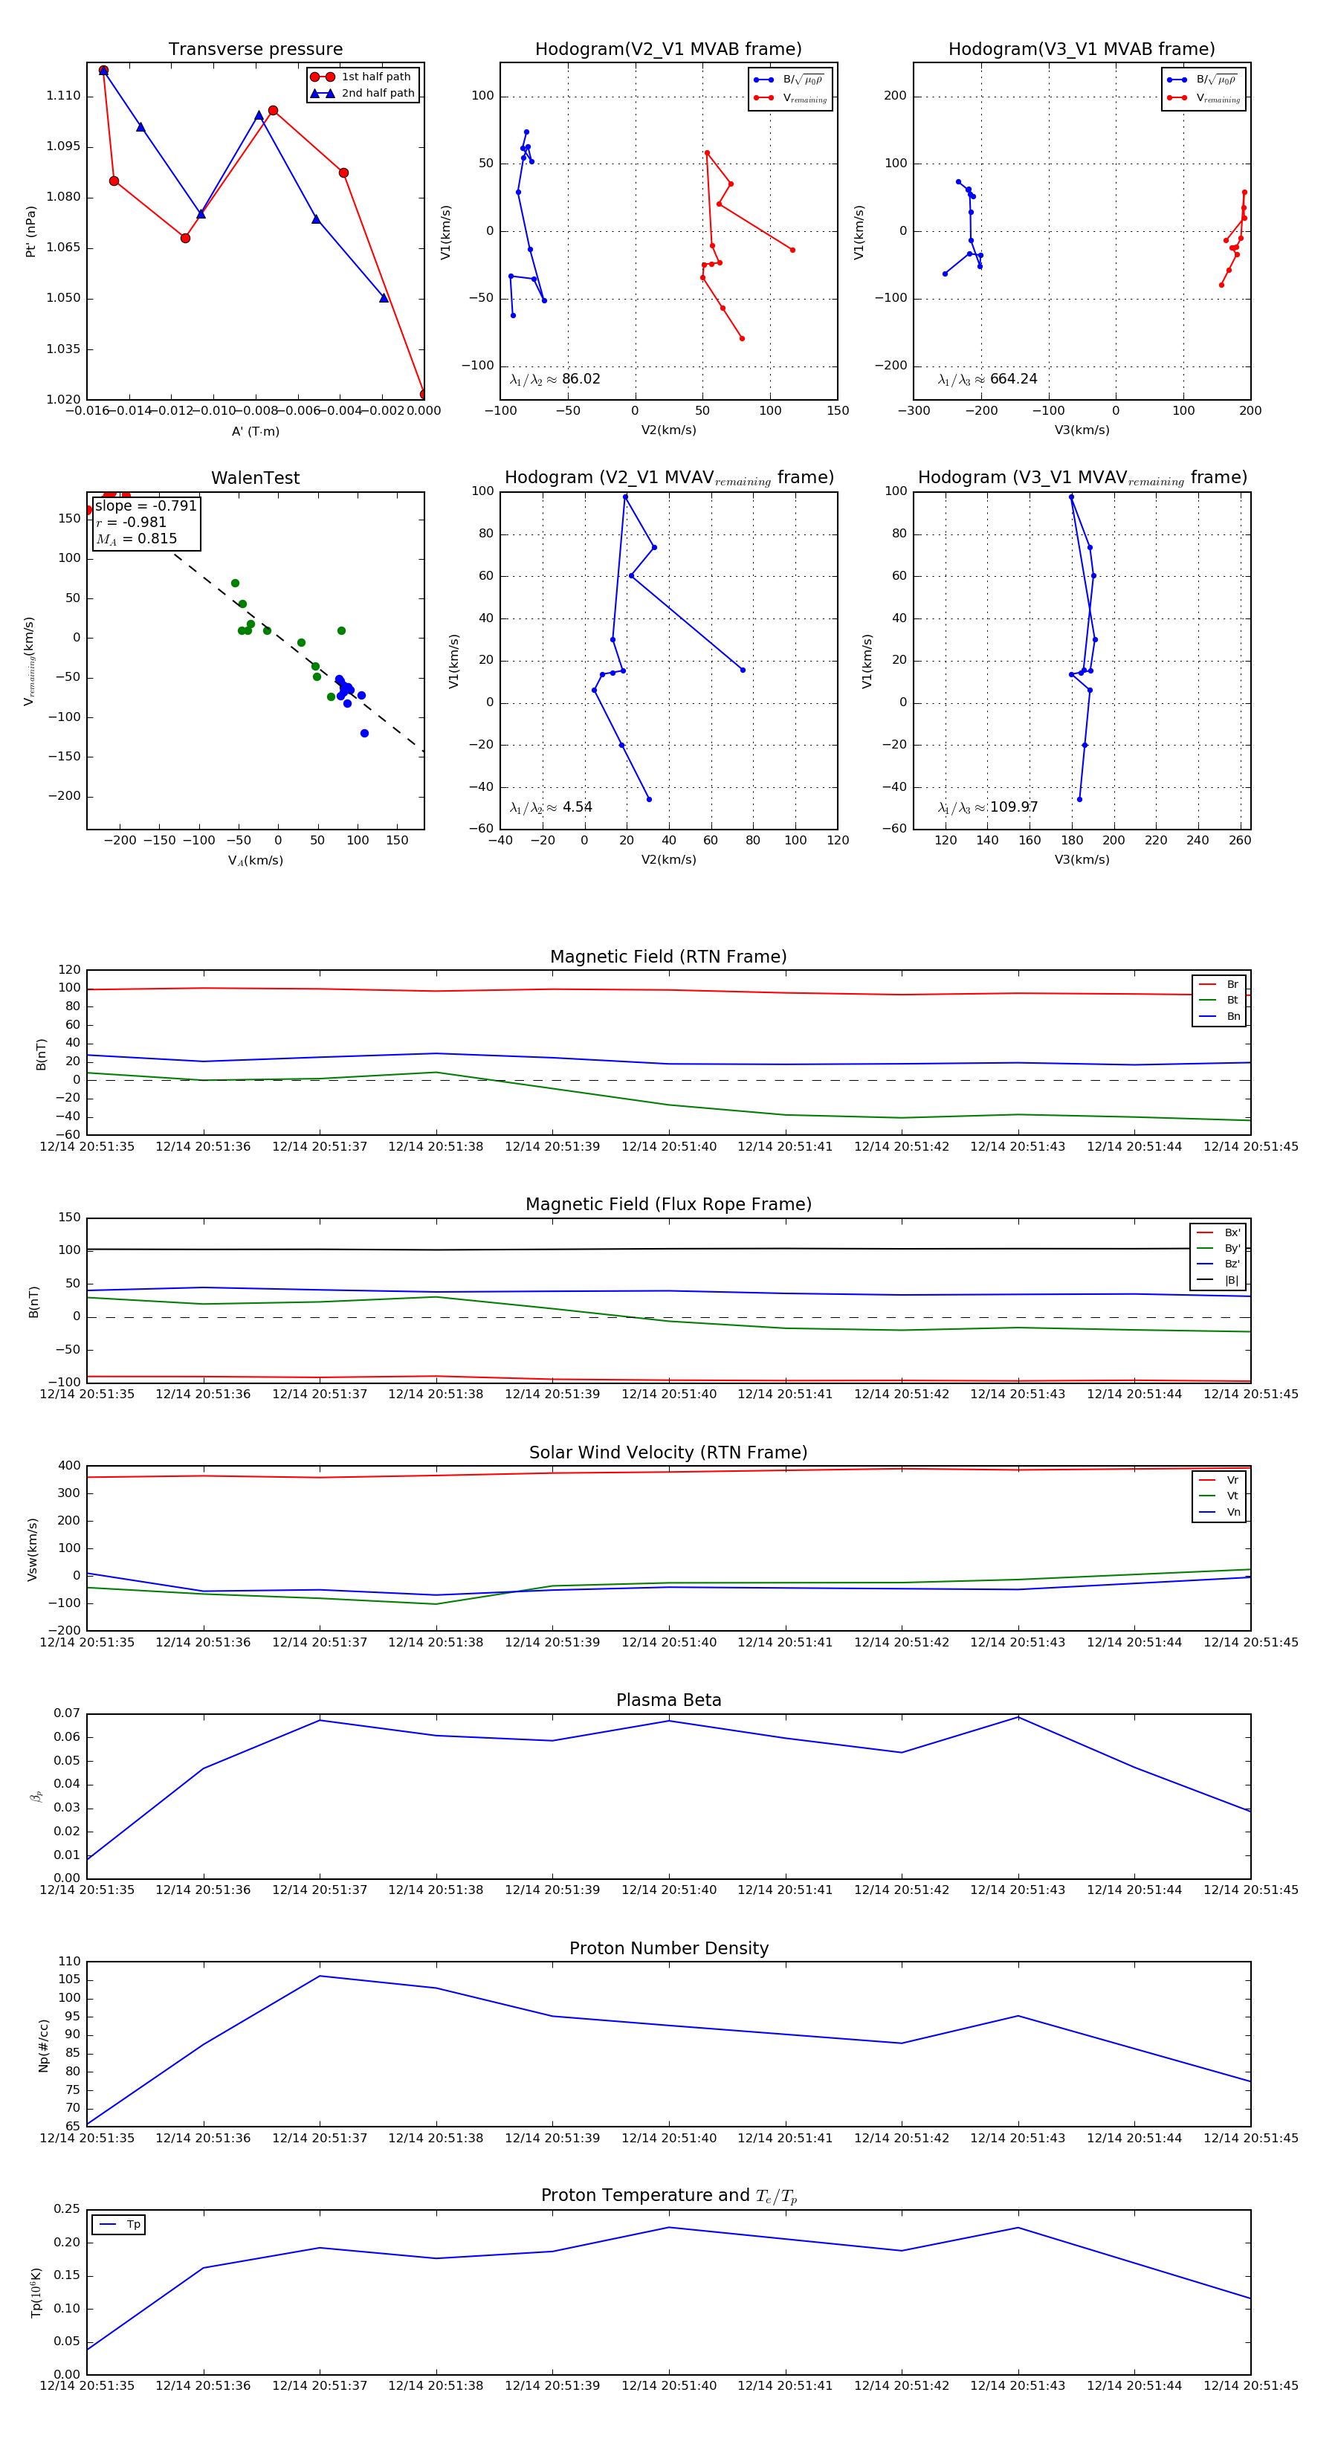Click the "Proton Temperature and Te/Tp" title
The height and width of the screenshot is (2453, 1338).
click(x=668, y=2196)
